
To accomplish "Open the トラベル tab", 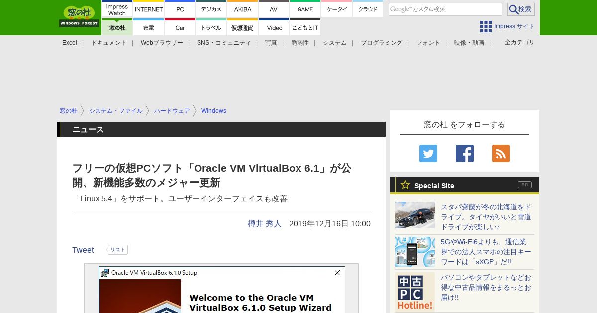I will click(211, 27).
